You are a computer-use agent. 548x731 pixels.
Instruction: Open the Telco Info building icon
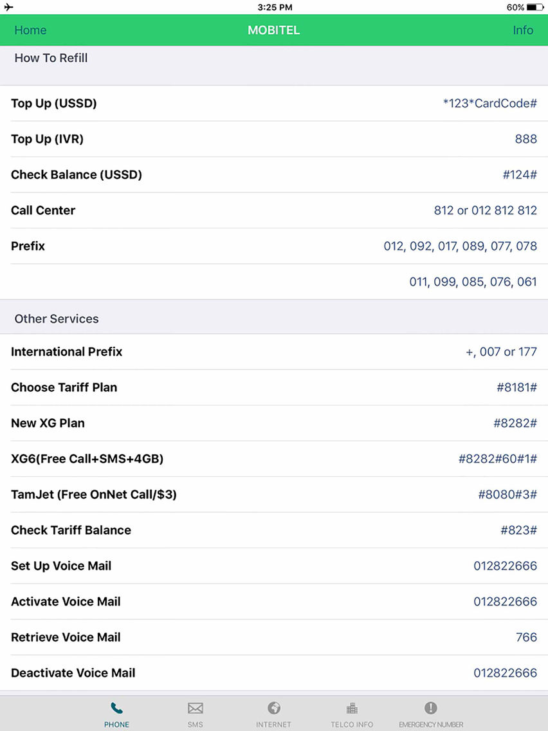point(352,708)
